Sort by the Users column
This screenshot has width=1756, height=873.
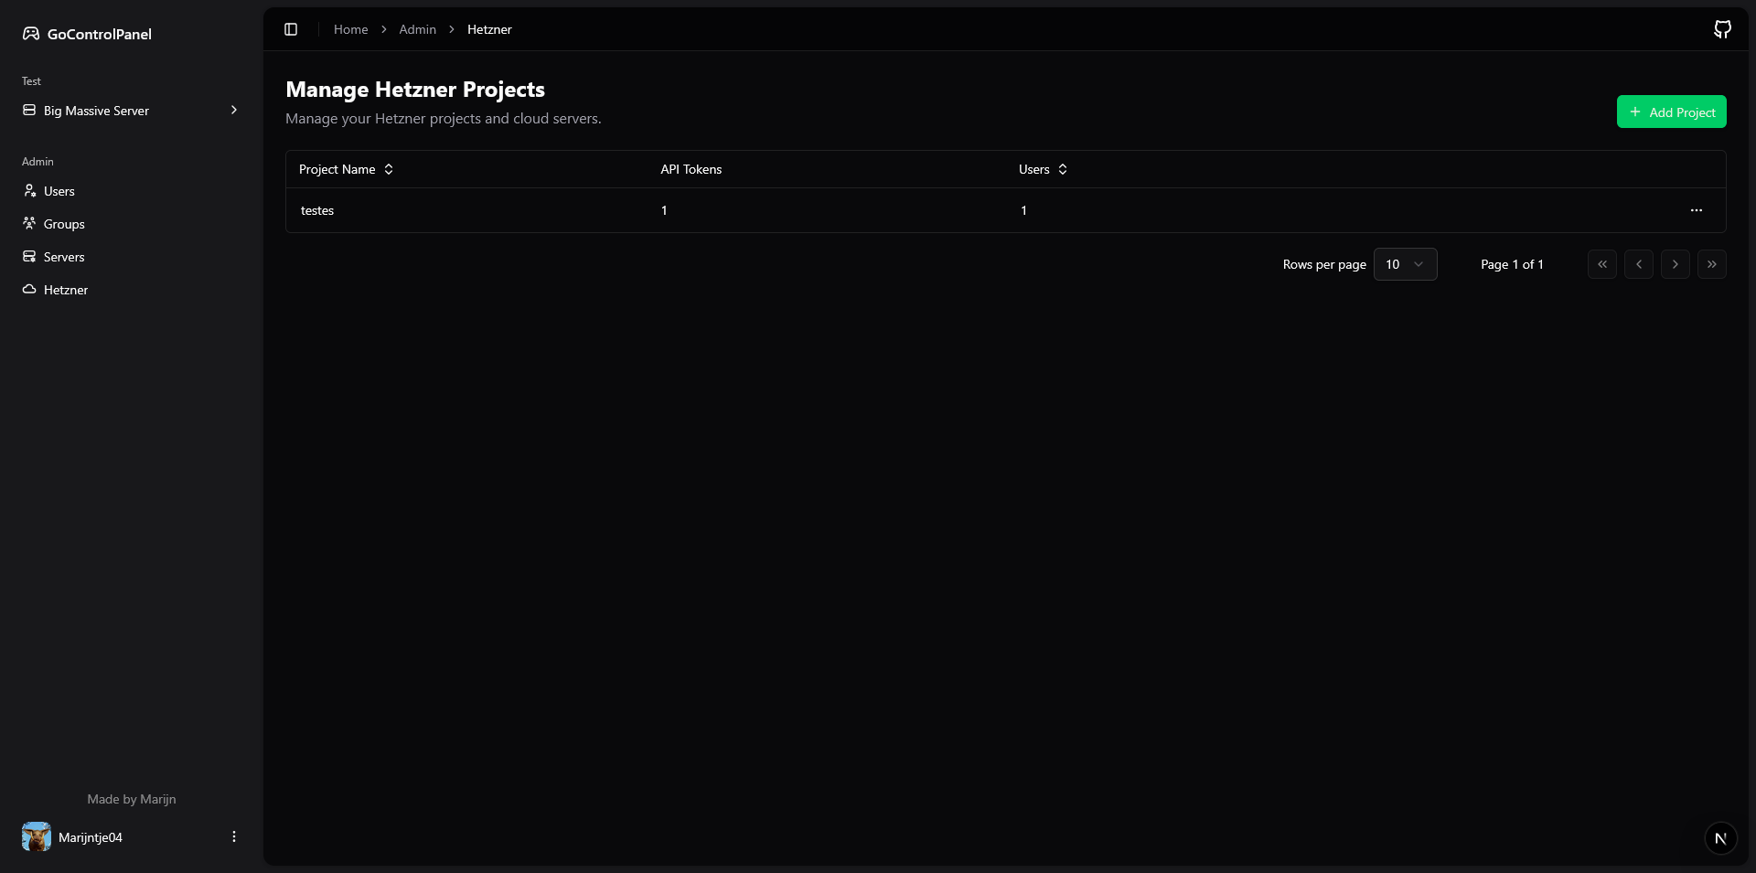[1044, 169]
